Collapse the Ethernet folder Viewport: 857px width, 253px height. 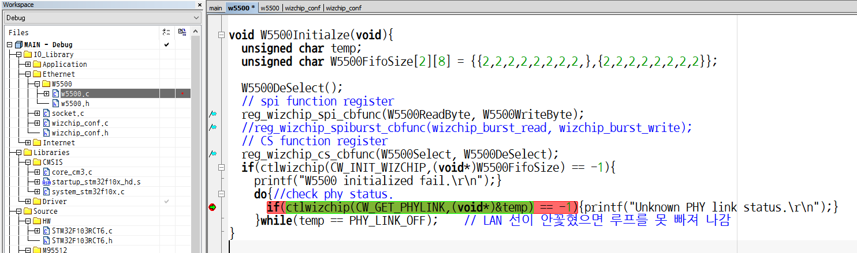(x=28, y=74)
